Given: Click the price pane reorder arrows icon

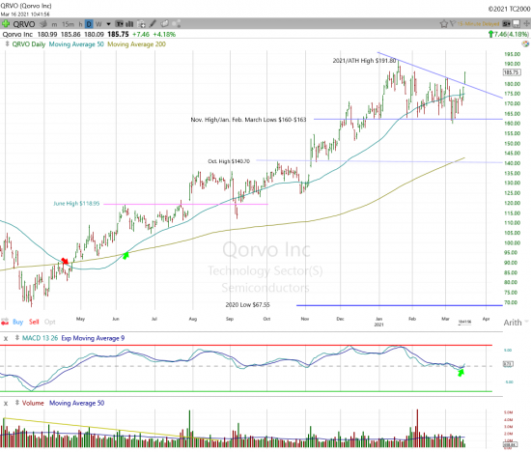Looking at the screenshot, I should pyautogui.click(x=7, y=44).
